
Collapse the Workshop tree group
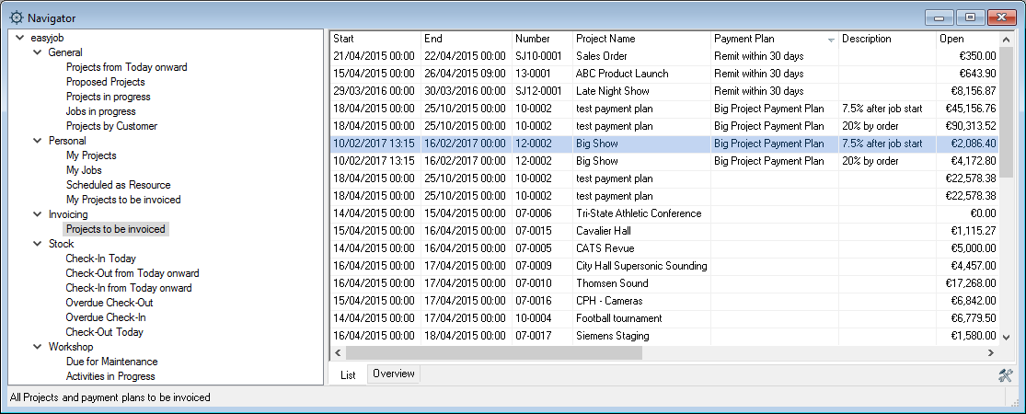[x=37, y=347]
